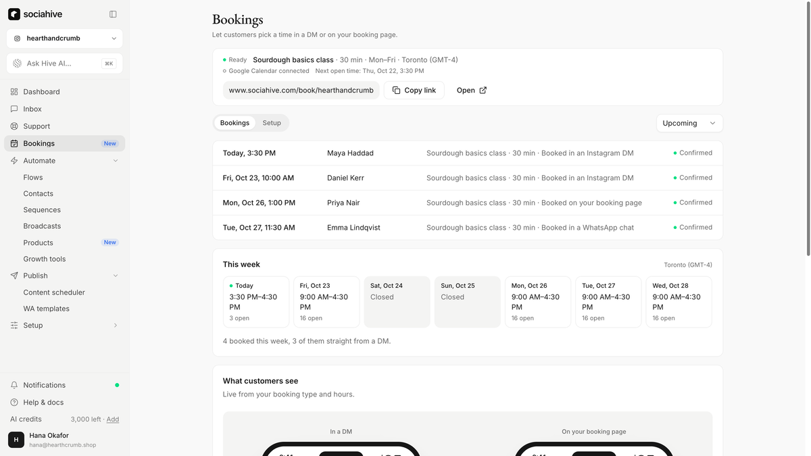
Task: Click the booking URL field
Action: pyautogui.click(x=301, y=91)
